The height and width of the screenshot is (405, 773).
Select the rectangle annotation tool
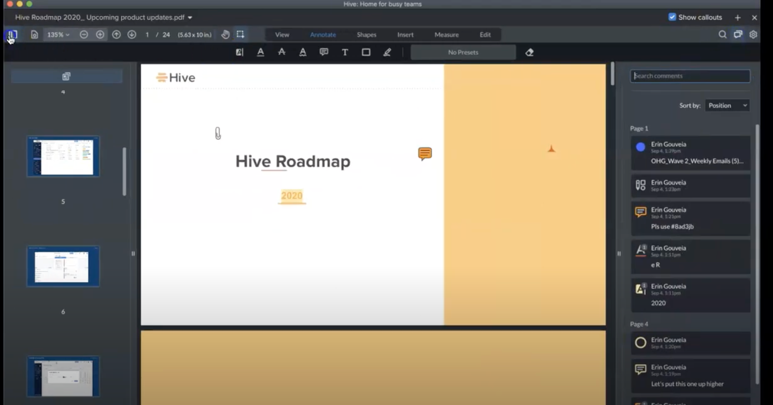[x=366, y=52]
